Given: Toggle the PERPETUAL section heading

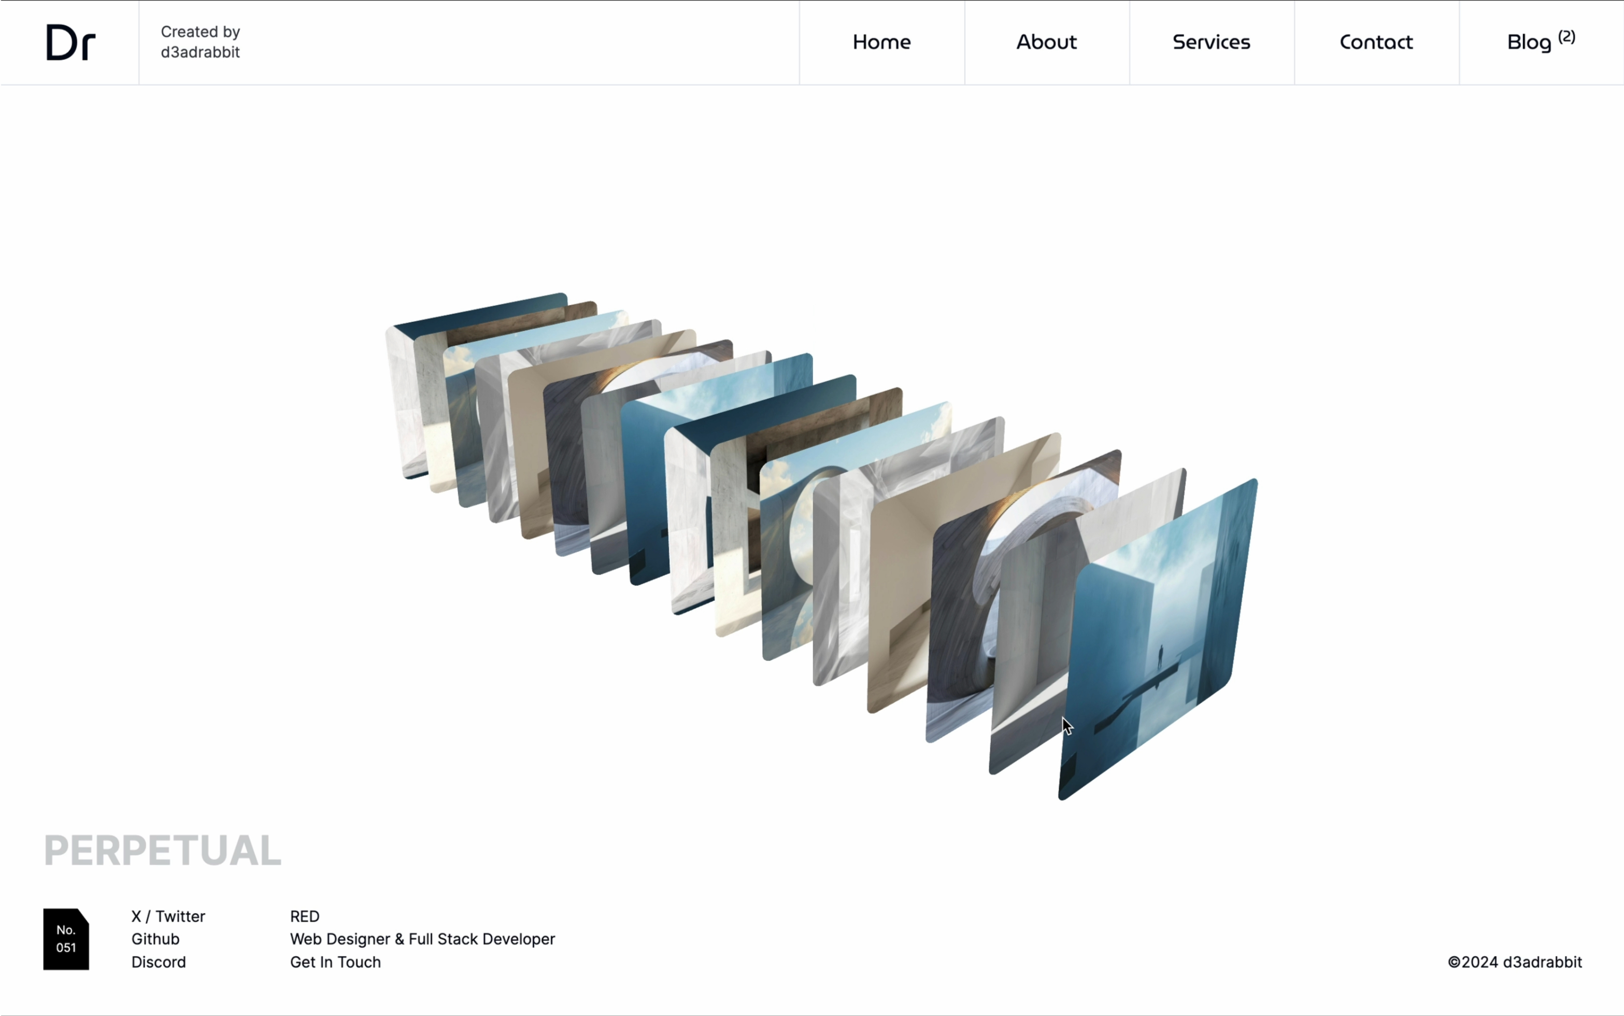Looking at the screenshot, I should click(x=163, y=848).
